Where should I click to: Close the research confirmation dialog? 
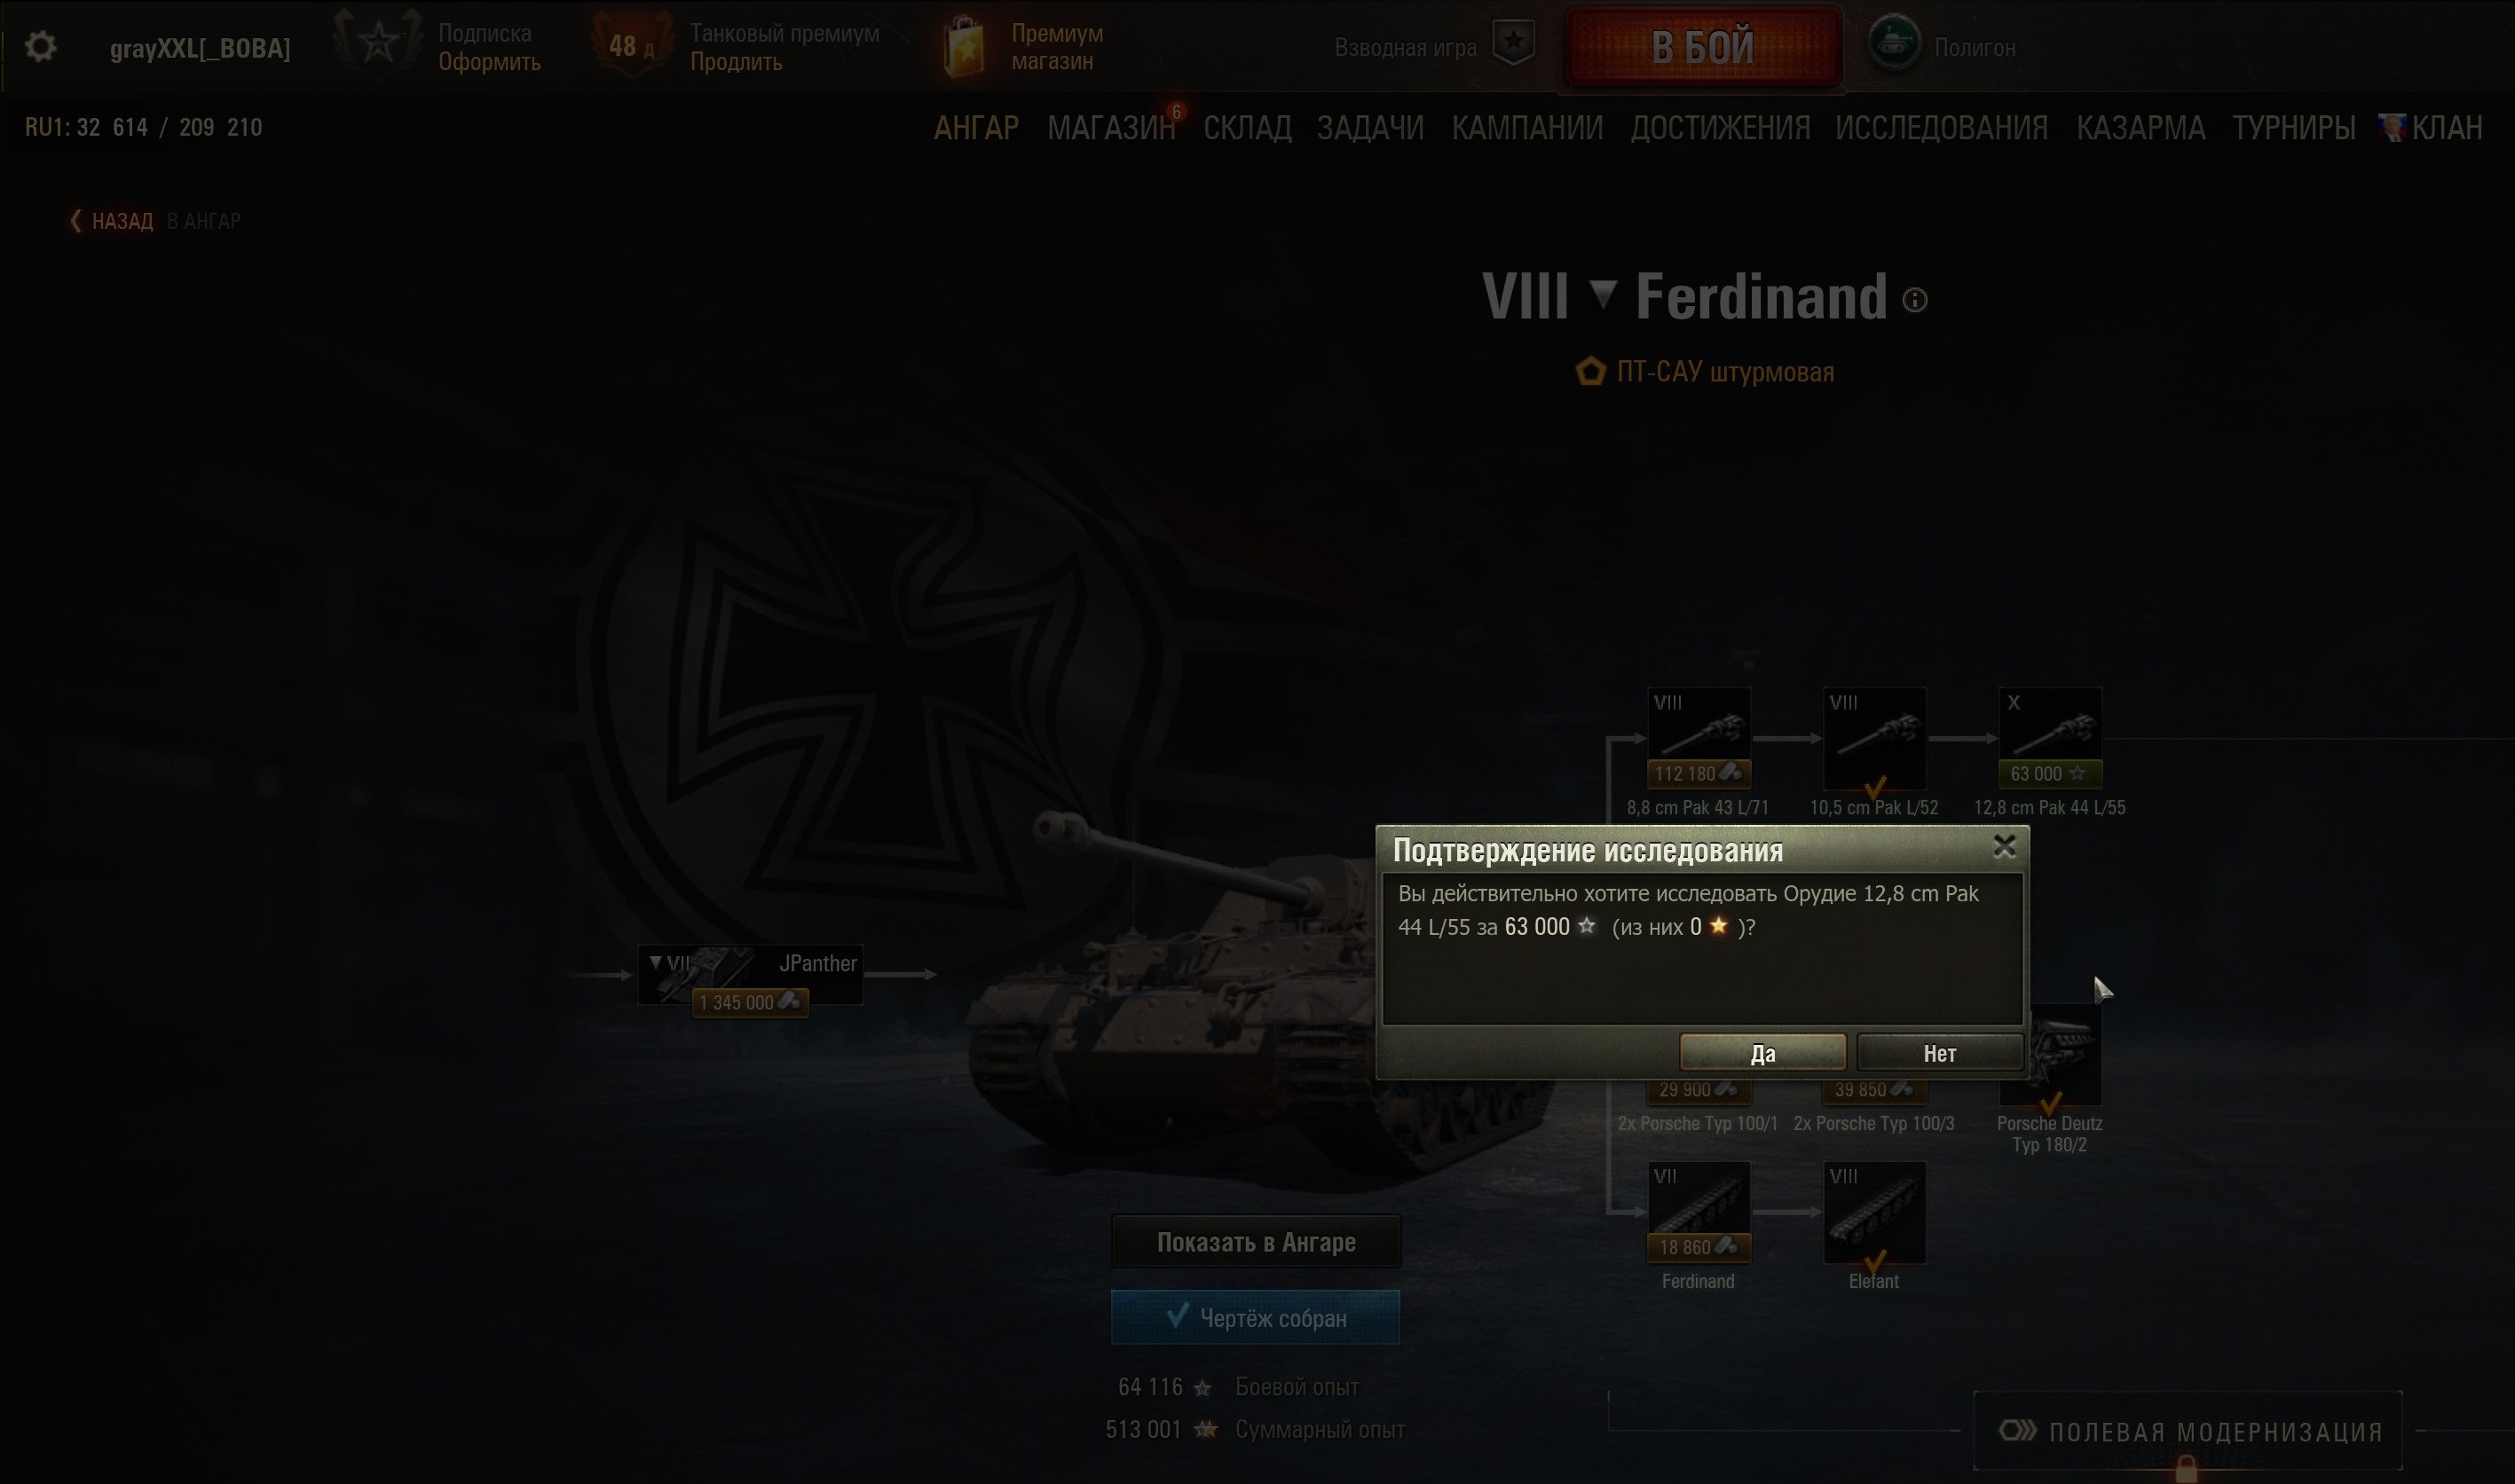point(2004,846)
